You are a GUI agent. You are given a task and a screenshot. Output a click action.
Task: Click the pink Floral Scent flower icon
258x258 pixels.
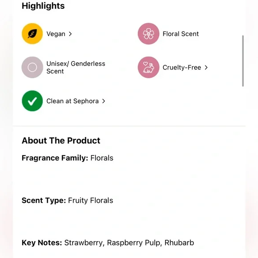(149, 34)
